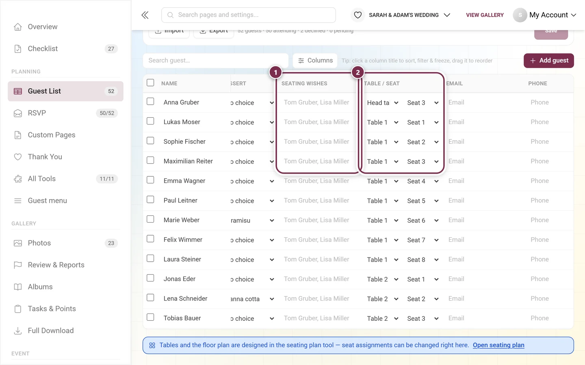Open Photos in the sidebar

click(x=65, y=243)
